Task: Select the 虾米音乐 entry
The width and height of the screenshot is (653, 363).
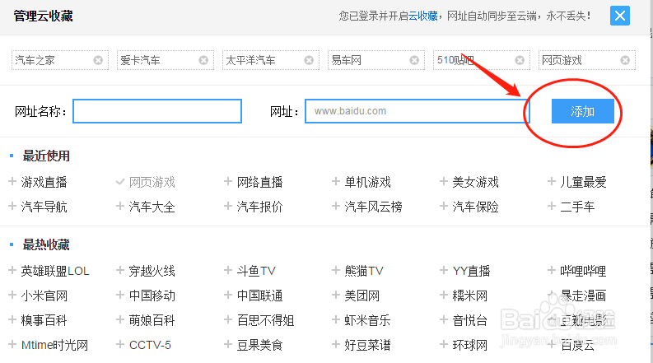Action: click(x=368, y=320)
